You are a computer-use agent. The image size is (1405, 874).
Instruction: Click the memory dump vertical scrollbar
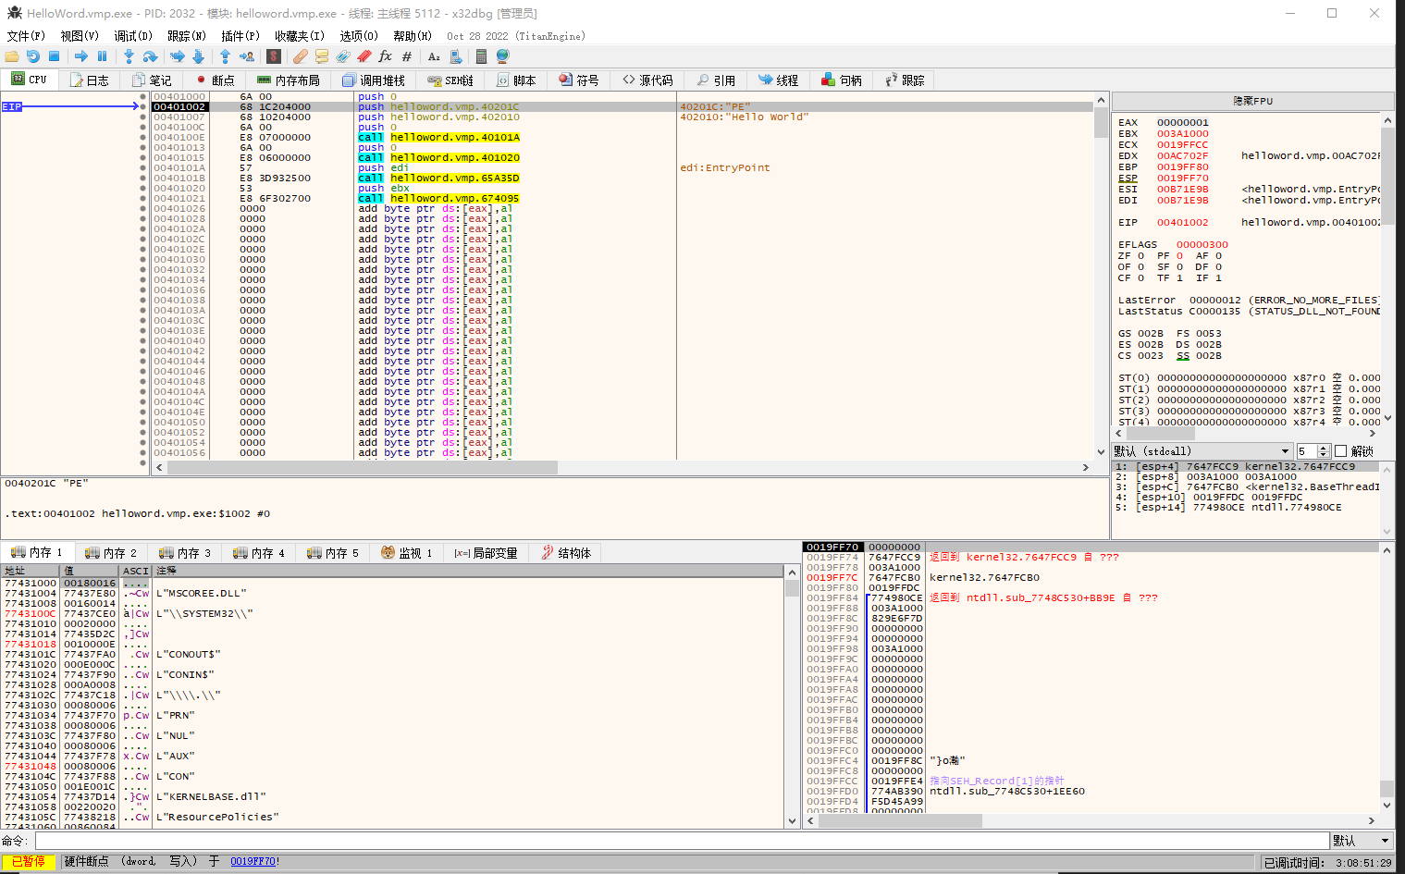(x=792, y=696)
